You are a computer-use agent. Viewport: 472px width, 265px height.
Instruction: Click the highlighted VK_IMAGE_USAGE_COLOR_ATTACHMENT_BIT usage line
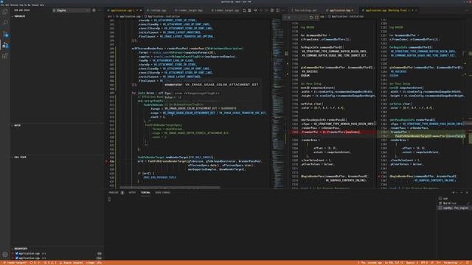point(214,113)
